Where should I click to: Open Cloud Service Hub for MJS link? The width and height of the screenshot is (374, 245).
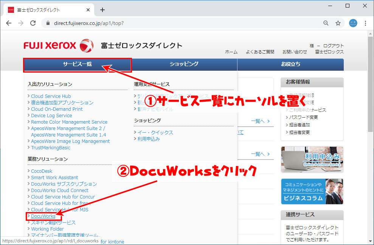pos(60,210)
